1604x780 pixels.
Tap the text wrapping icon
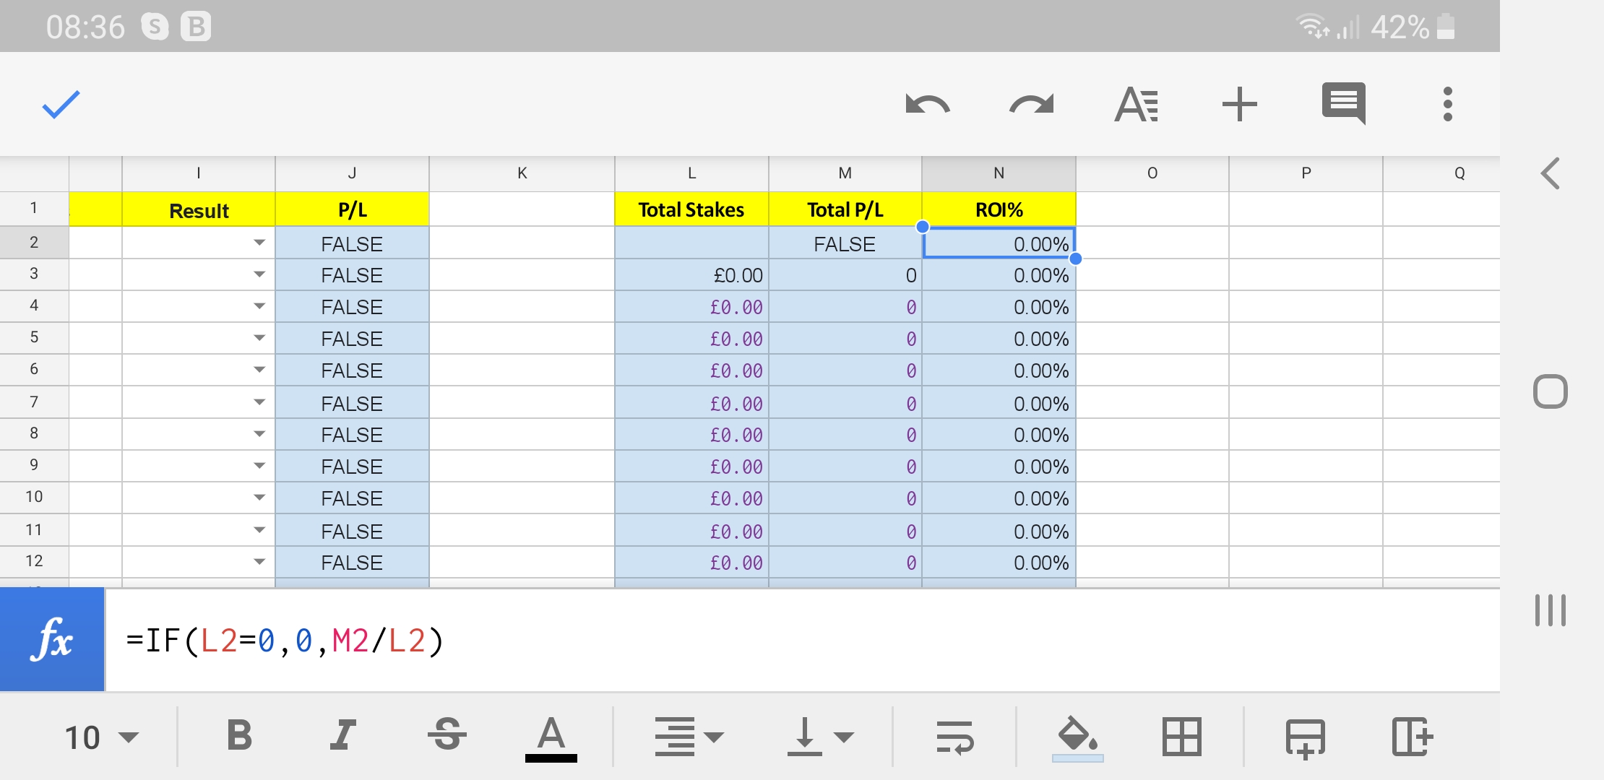click(954, 737)
